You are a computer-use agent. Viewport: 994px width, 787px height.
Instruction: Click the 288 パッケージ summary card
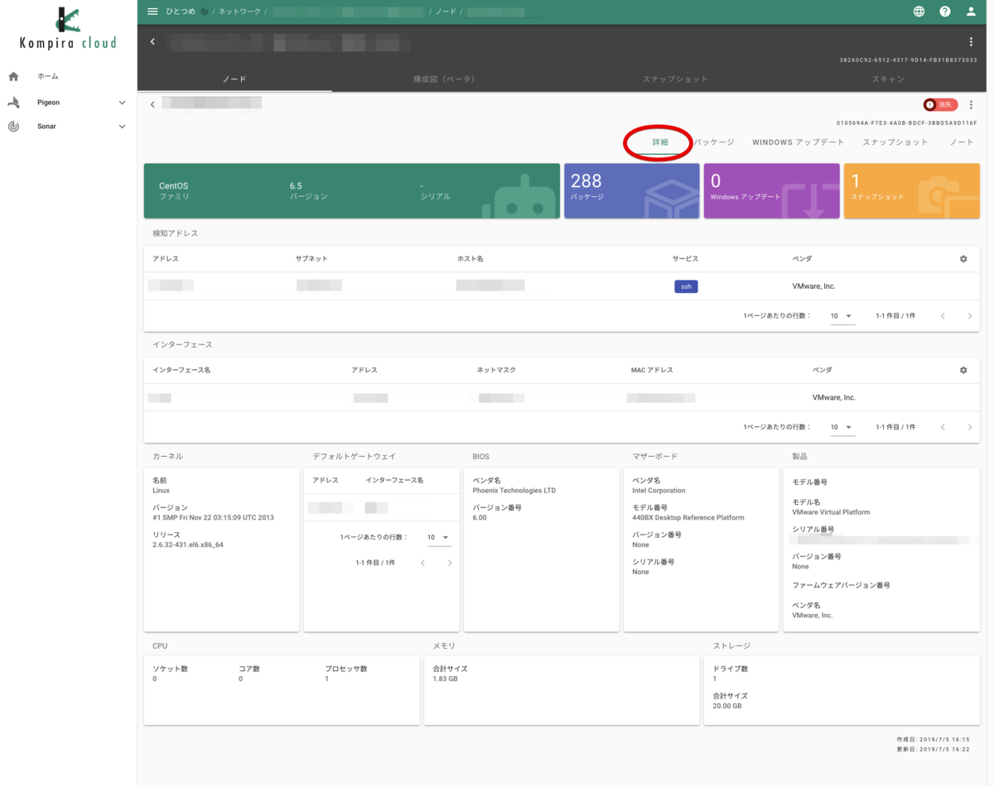pos(632,191)
